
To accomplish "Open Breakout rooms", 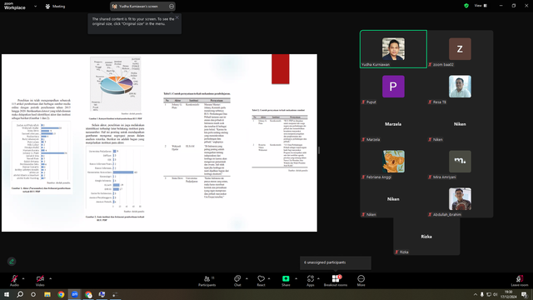I will tap(336, 280).
